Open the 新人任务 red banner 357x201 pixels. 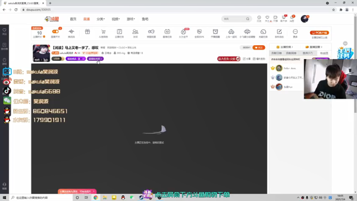coord(229,59)
